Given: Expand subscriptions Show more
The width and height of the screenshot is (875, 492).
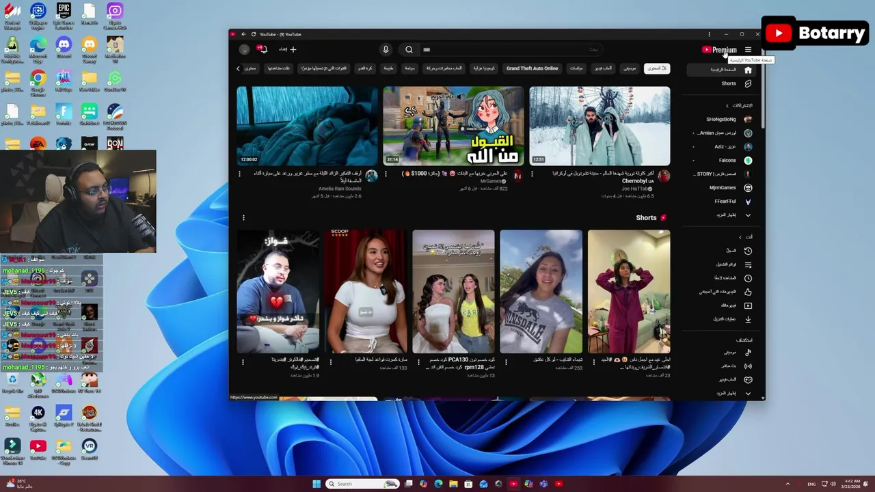Looking at the screenshot, I should click(x=720, y=215).
